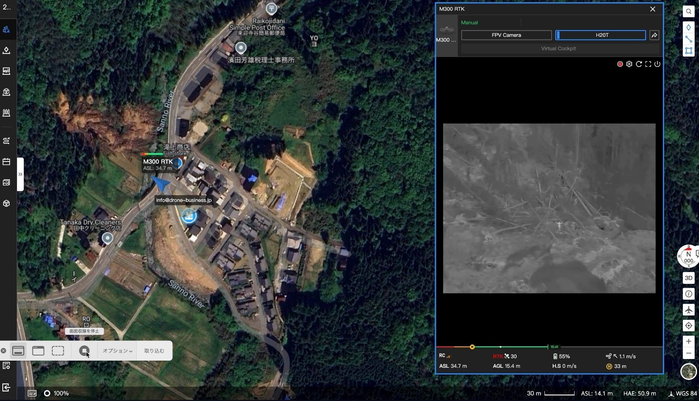Toggle the video feed power button
The width and height of the screenshot is (699, 401).
[x=657, y=64]
